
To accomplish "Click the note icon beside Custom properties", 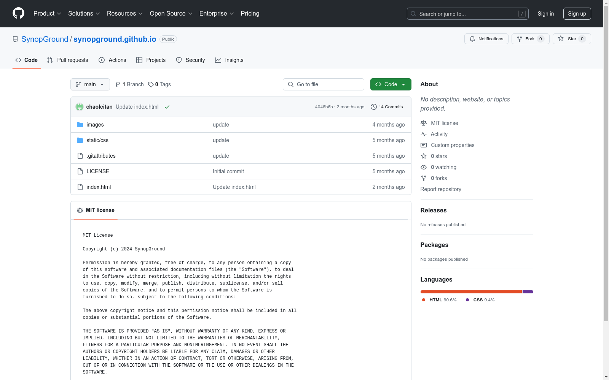I will [424, 145].
